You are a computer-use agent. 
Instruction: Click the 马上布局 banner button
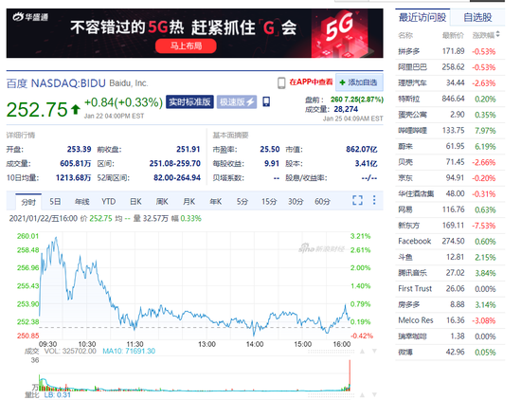coord(186,45)
